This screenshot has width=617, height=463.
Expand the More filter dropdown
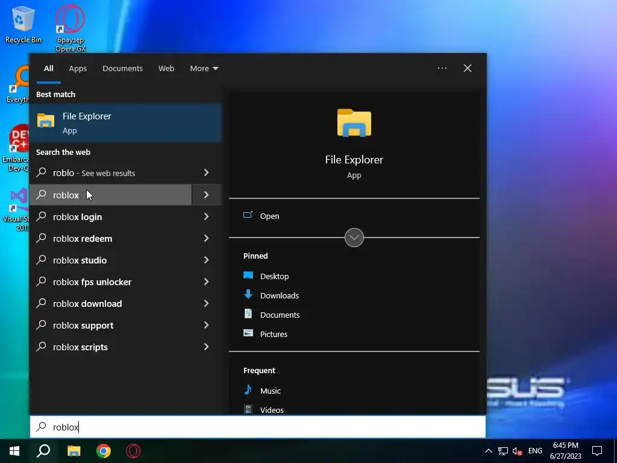pos(204,69)
